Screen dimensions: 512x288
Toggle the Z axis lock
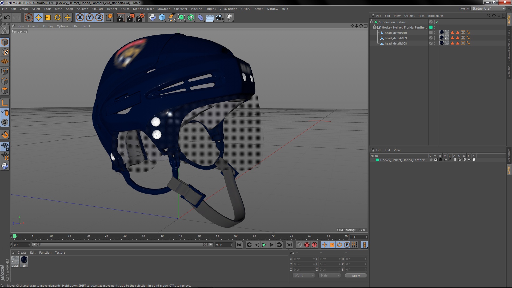[x=99, y=18]
